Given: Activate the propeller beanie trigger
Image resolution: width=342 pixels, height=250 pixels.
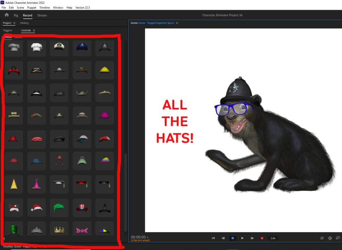Looking at the screenshot, I should (105, 229).
